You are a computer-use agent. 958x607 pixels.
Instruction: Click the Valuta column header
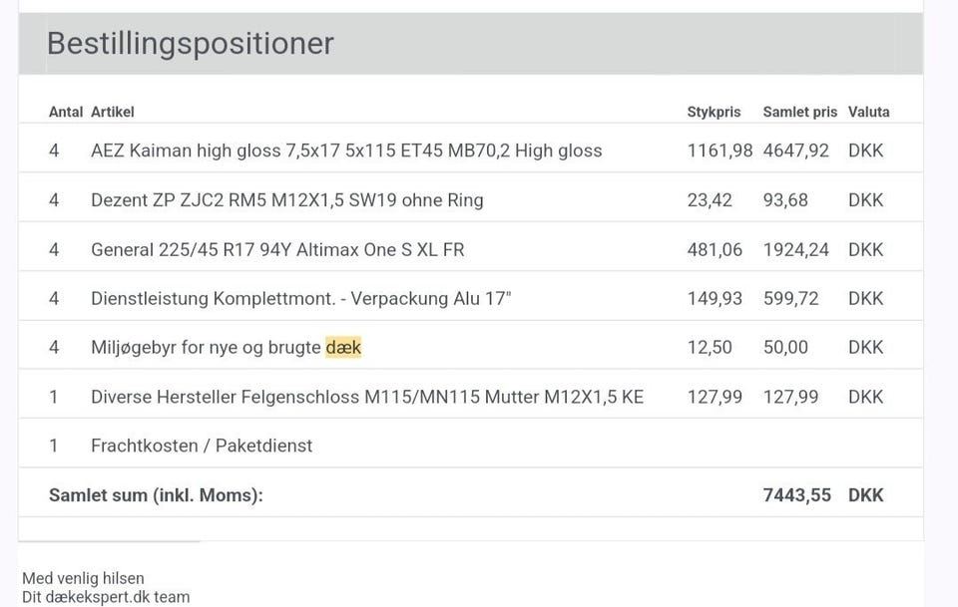click(868, 112)
